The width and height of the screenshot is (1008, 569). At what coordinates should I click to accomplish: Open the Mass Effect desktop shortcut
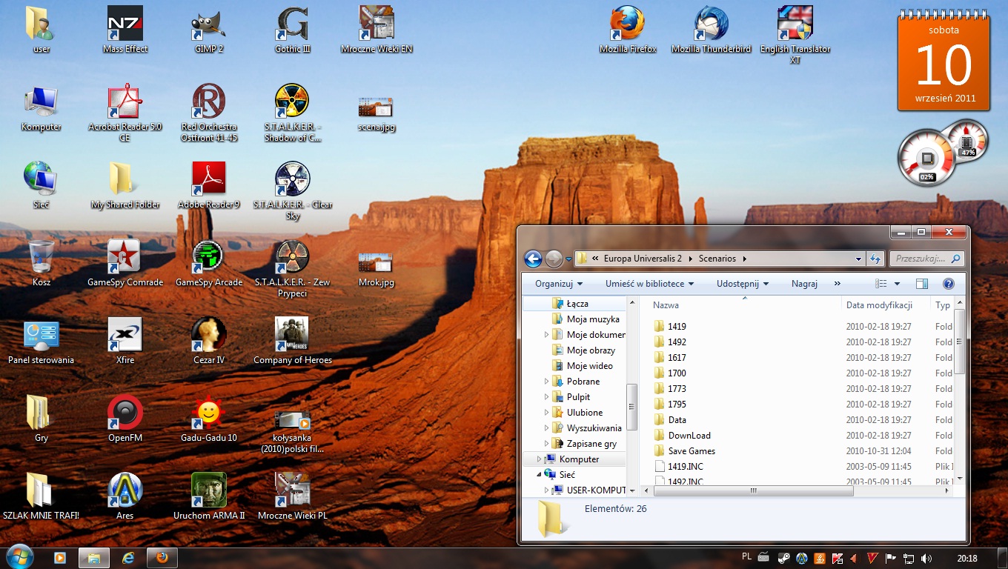pyautogui.click(x=125, y=24)
